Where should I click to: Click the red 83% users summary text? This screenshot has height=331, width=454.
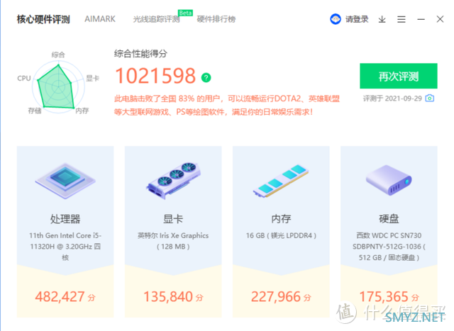[227, 106]
